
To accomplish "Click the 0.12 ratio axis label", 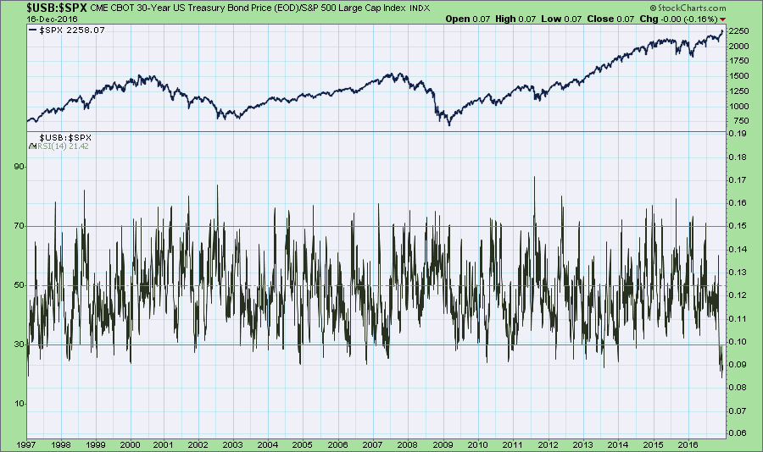I will tap(738, 295).
